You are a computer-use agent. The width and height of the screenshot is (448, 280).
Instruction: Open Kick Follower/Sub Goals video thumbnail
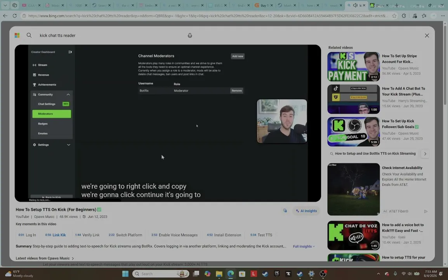(353, 132)
